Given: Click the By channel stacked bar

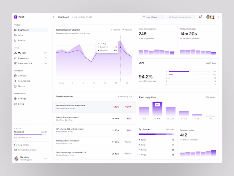Looking at the screenshot, I should [x=156, y=134].
